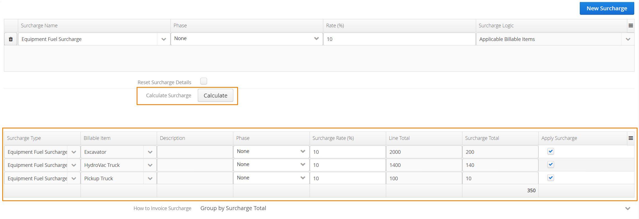The height and width of the screenshot is (219, 639).
Task: Click Surcharge Rate field on the Excavator row
Action: point(348,152)
